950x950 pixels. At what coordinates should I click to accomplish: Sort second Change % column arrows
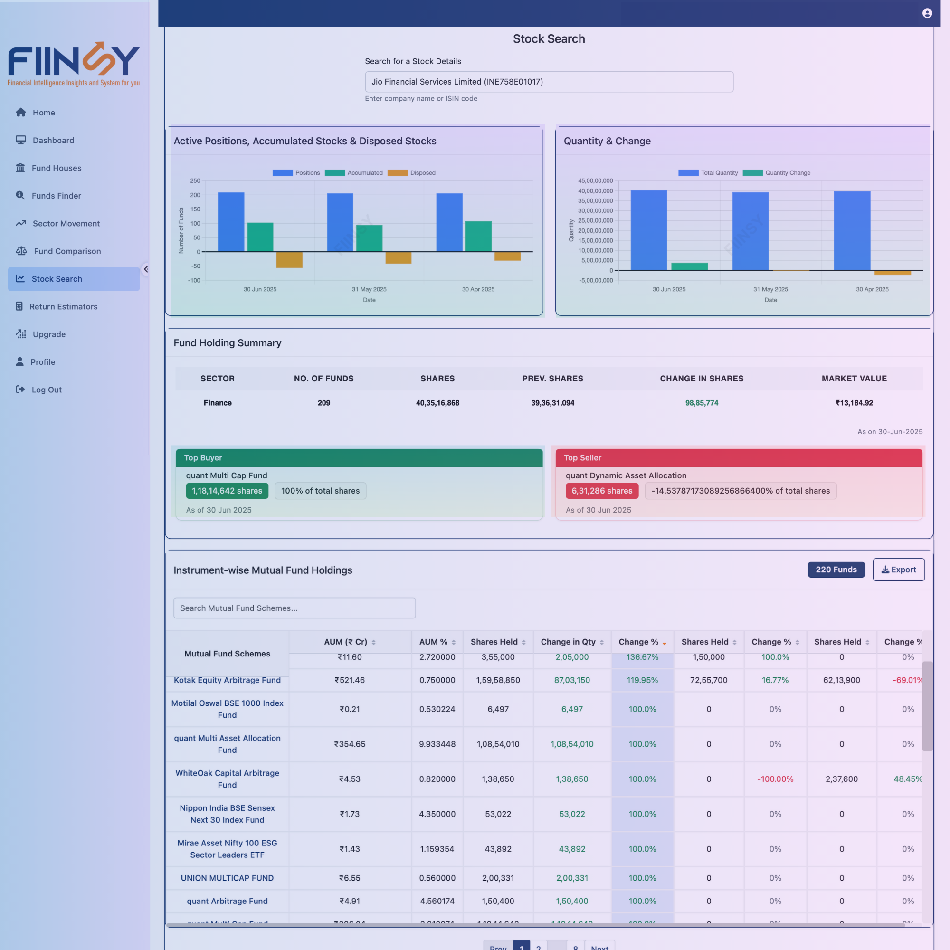(x=797, y=642)
